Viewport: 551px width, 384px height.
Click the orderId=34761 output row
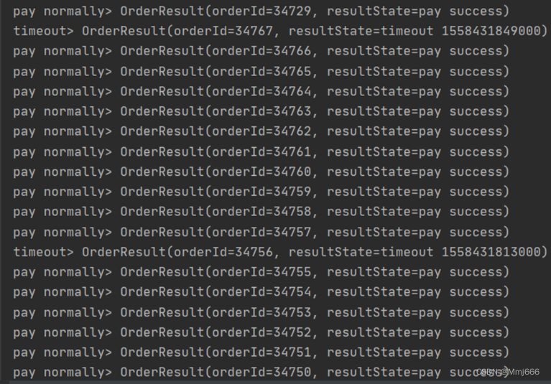[x=261, y=152]
